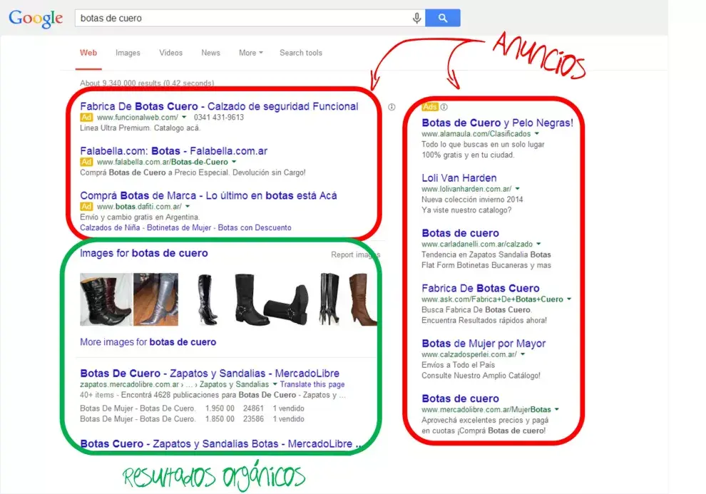Click the 'Botas de Mujer por Mayor' ad

point(484,344)
